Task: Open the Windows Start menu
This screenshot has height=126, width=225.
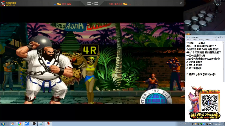Action: click(x=3, y=124)
